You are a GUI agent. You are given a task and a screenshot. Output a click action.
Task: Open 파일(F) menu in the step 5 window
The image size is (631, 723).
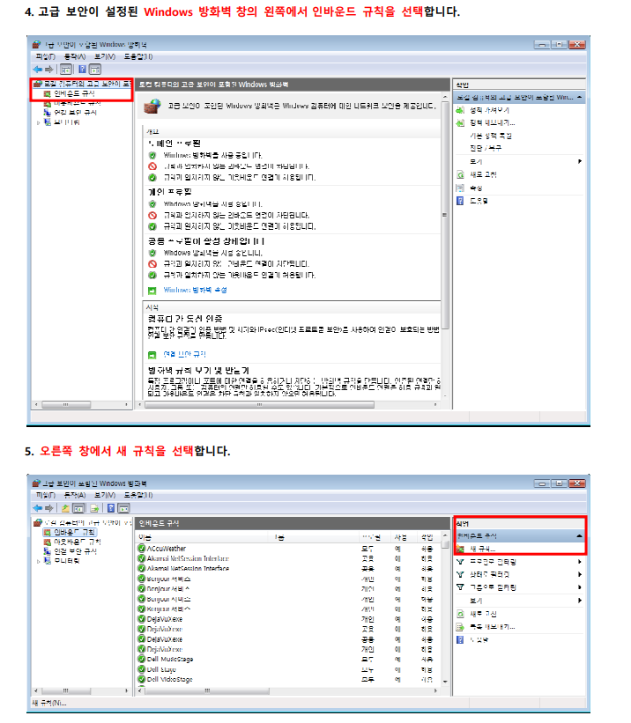tap(46, 495)
